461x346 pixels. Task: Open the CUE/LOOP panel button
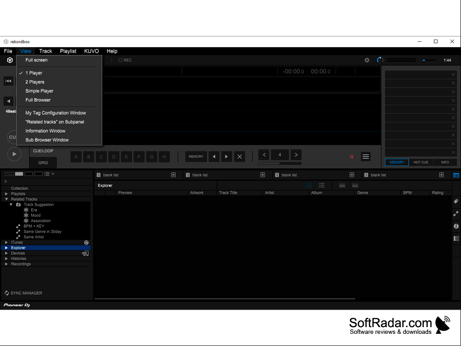[43, 151]
